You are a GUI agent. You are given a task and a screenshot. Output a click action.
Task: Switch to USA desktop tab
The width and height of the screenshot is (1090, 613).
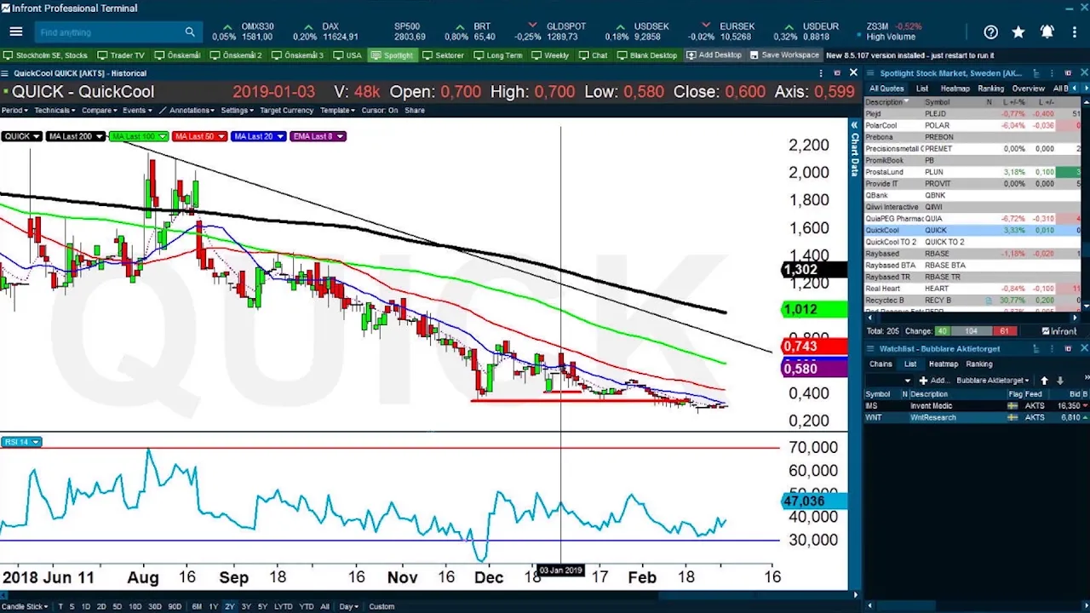(347, 55)
